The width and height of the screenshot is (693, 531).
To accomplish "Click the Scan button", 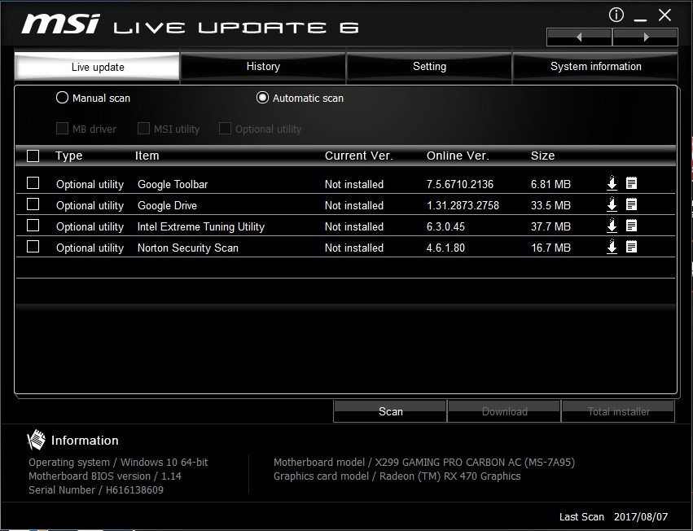I will pyautogui.click(x=390, y=411).
